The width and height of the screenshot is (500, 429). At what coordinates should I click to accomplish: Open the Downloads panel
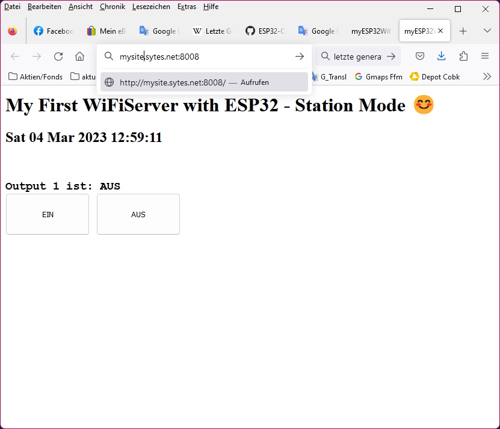point(441,56)
